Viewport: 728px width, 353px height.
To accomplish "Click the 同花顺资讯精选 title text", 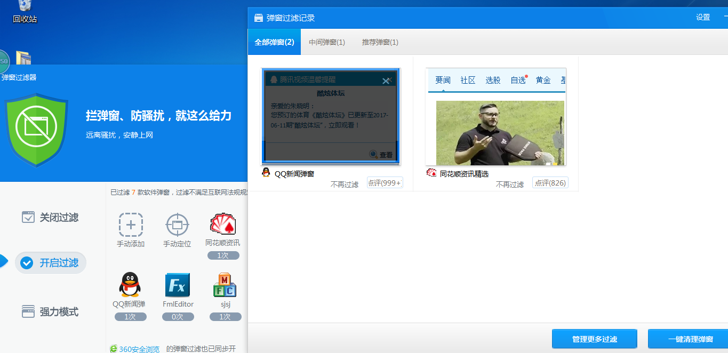I will click(464, 174).
